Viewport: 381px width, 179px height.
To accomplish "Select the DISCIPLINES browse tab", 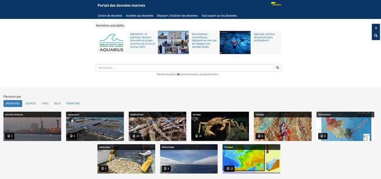I will pos(13,103).
